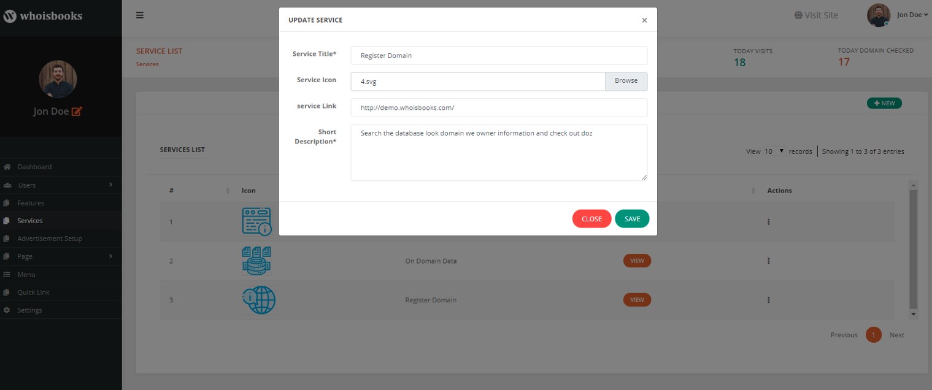Open the records per page dropdown
Screen dimensions: 932x390
click(x=774, y=151)
